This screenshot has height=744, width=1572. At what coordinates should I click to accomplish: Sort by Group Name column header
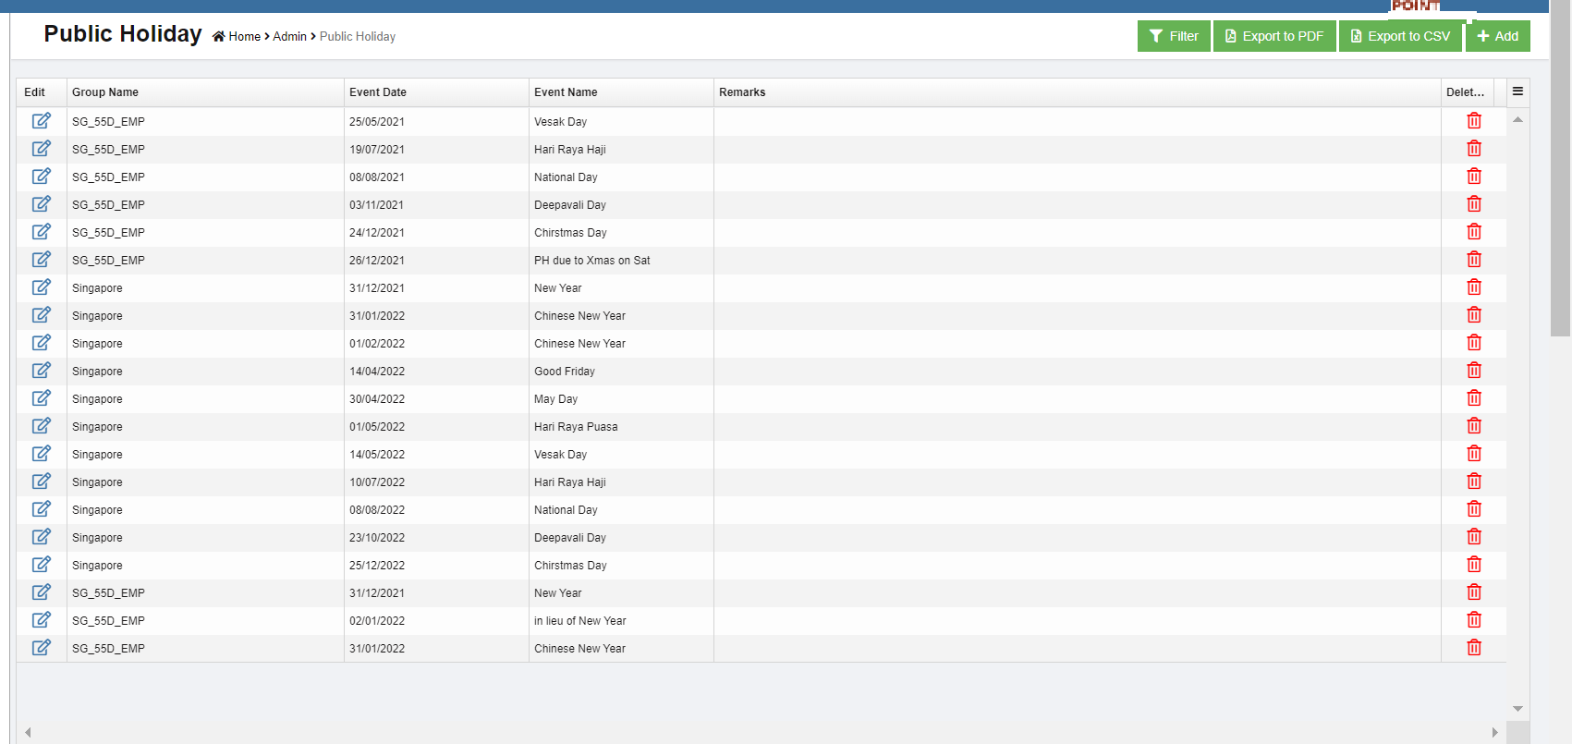tap(105, 92)
